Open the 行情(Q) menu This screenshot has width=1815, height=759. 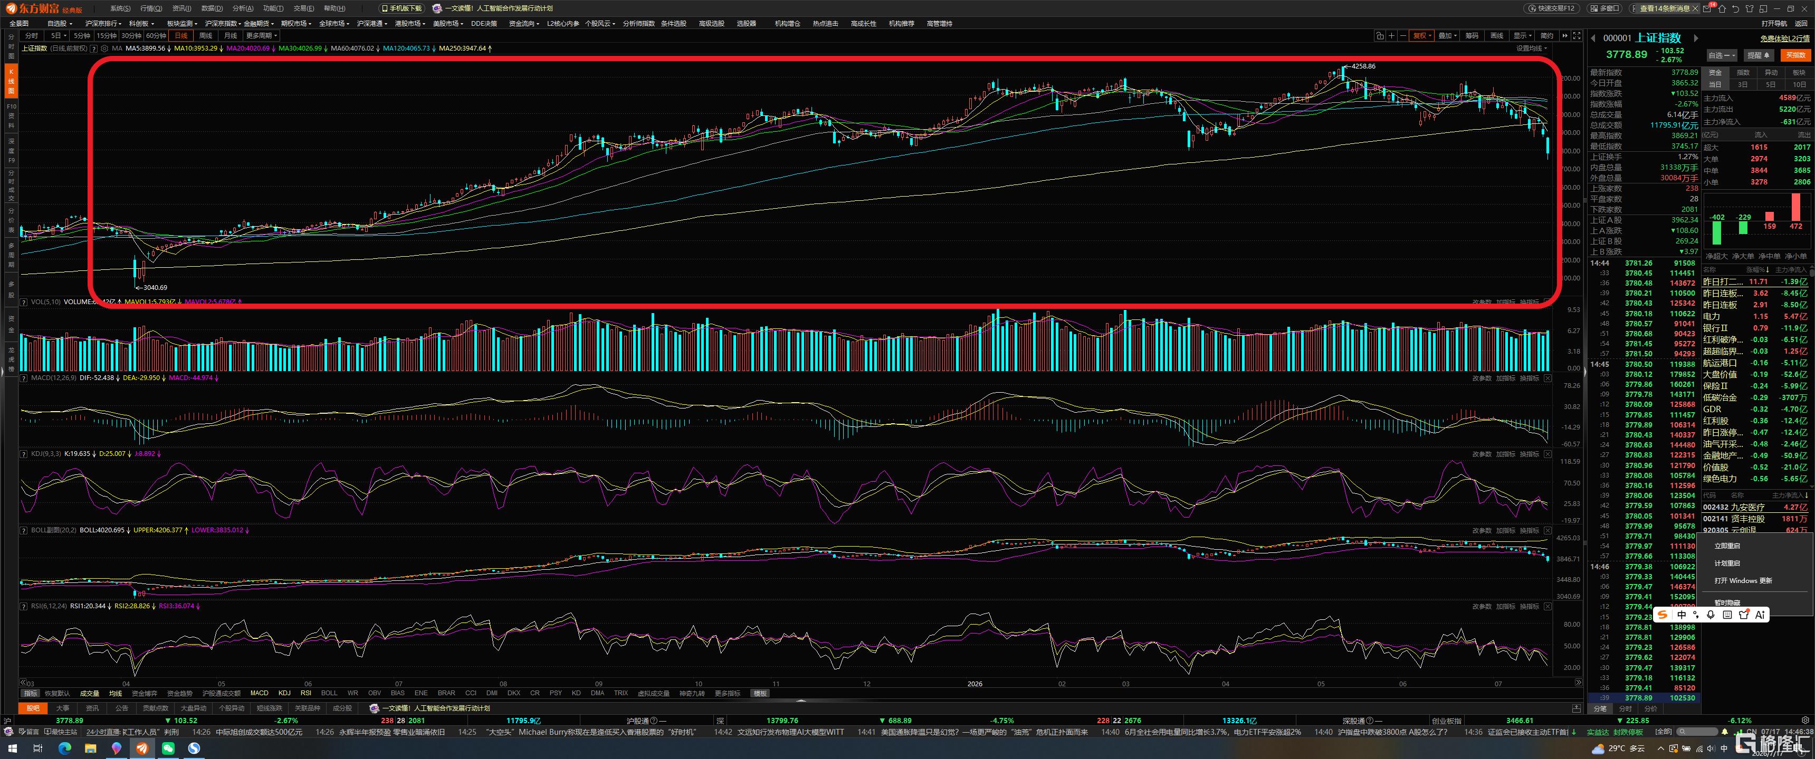point(151,8)
